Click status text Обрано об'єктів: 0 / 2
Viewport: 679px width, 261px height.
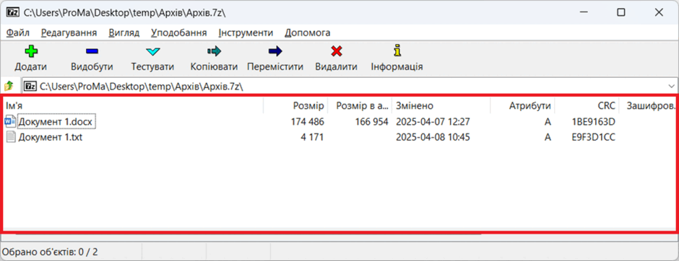[x=51, y=252]
